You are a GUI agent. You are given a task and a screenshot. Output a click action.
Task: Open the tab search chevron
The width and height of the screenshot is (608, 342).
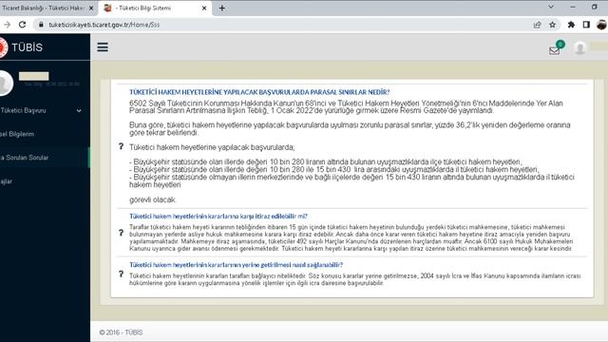tap(551, 7)
